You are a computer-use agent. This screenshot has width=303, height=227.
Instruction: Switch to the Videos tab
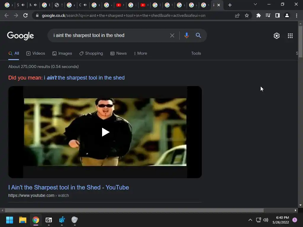click(36, 53)
